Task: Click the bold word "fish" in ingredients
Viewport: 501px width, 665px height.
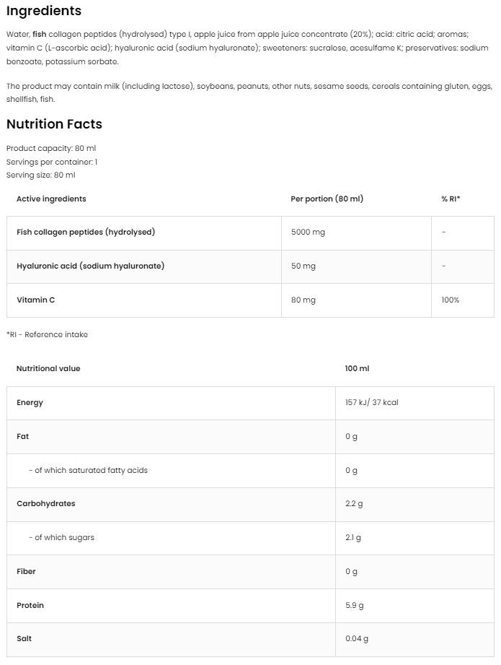Action: coord(40,35)
